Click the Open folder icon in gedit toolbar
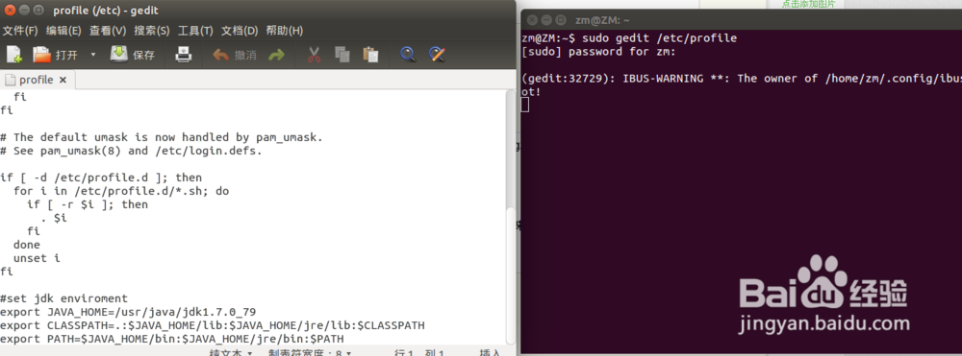Screen dimensions: 962x356 41,55
